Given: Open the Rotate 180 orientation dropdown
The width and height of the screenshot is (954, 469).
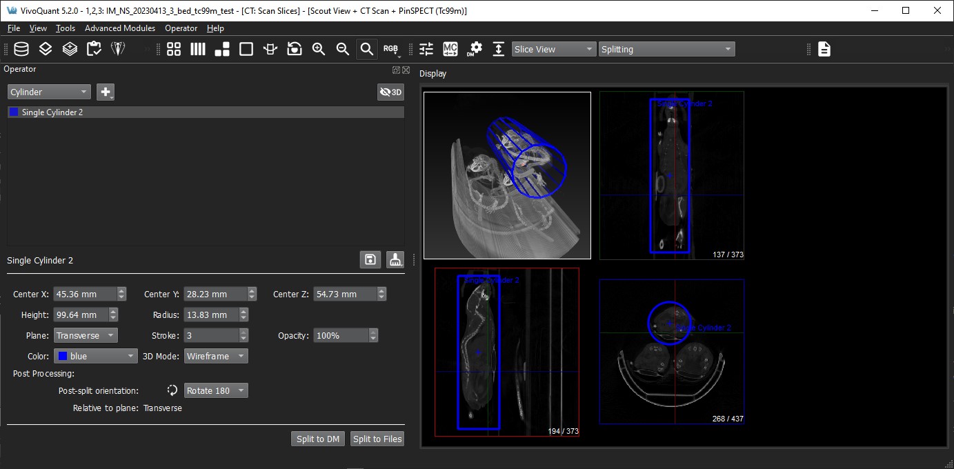Looking at the screenshot, I should coord(215,390).
